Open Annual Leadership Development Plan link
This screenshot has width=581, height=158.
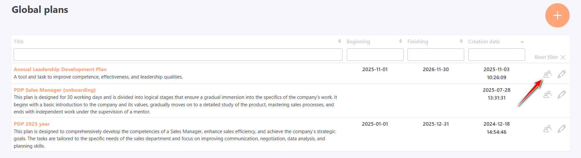60,69
